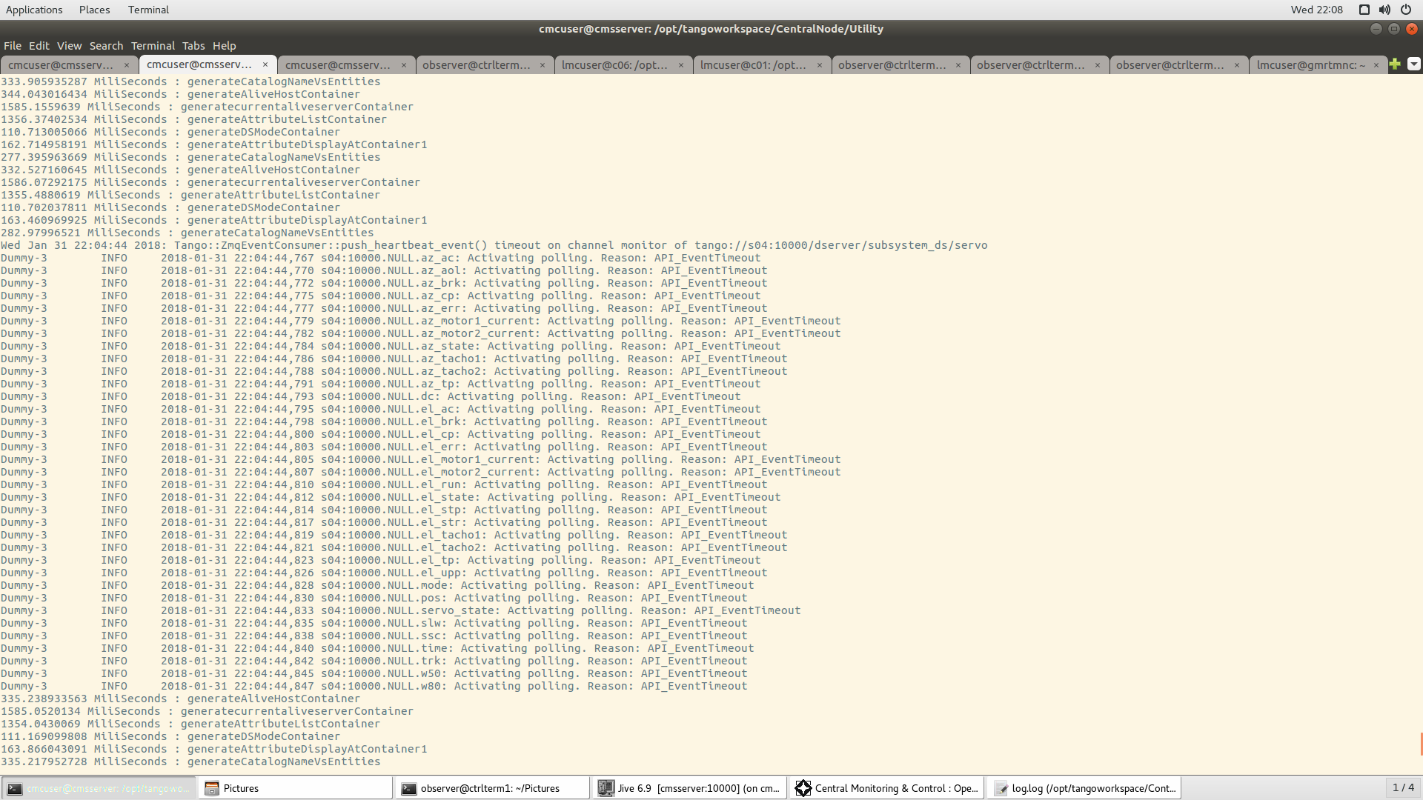The width and height of the screenshot is (1423, 800).
Task: Click the az_motor1_current log line
Action: coord(421,321)
